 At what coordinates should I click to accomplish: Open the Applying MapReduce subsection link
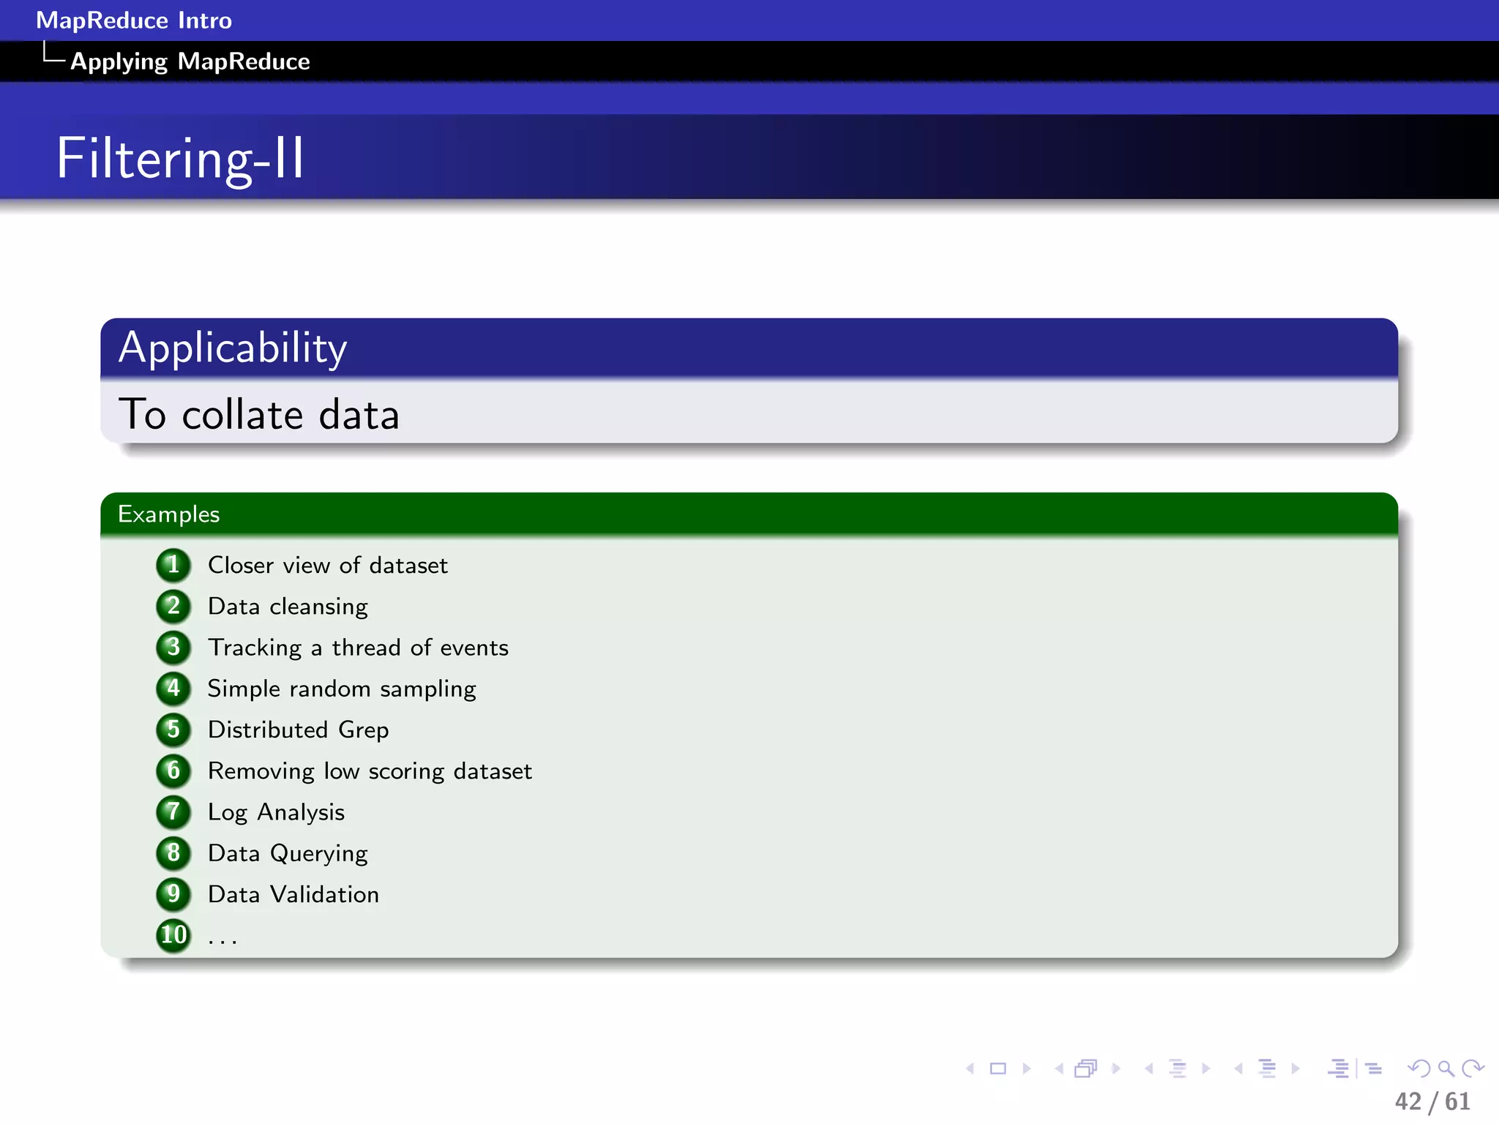click(x=190, y=61)
